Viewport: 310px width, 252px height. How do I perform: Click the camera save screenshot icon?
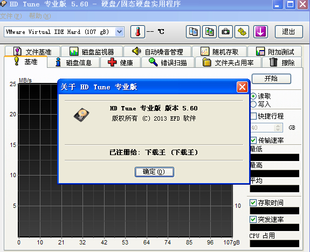[225, 32]
